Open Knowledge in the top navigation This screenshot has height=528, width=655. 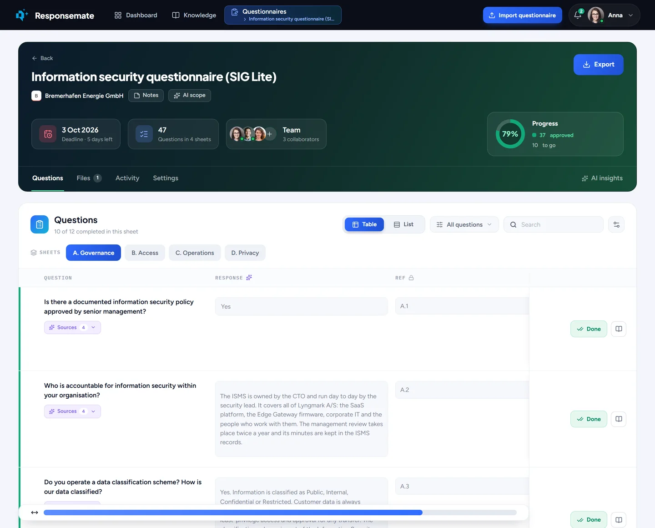194,15
